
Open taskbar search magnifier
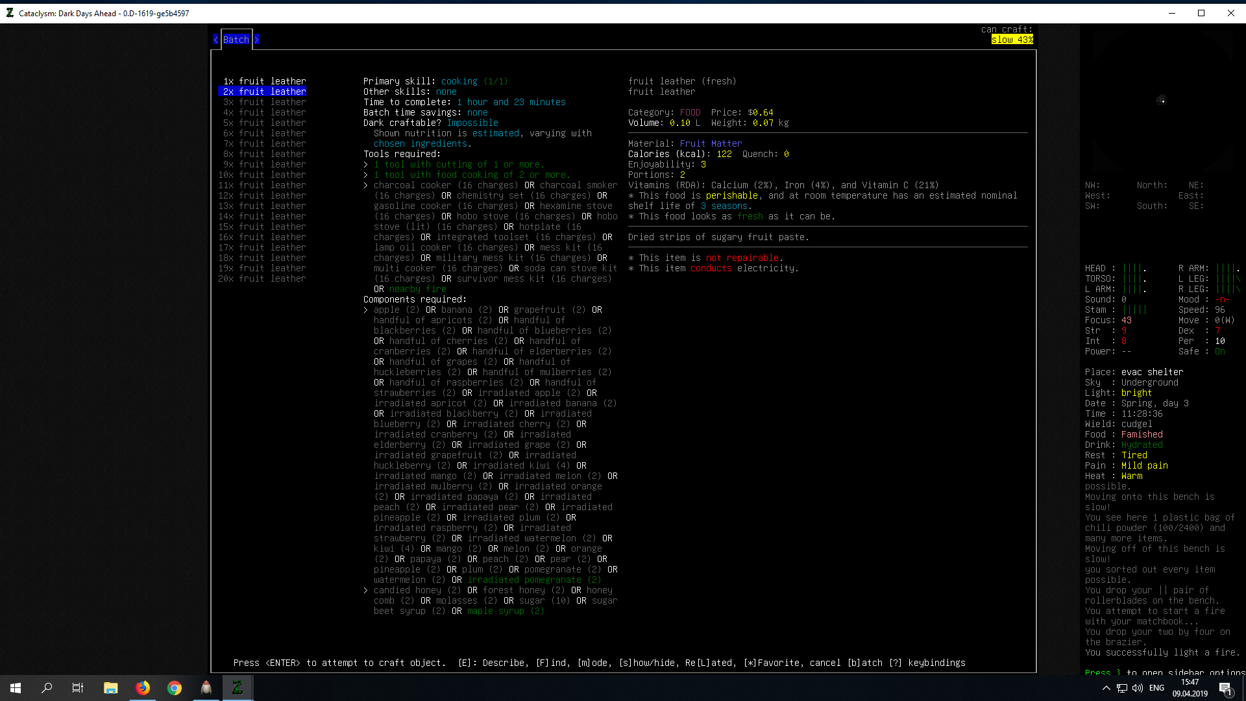(47, 688)
